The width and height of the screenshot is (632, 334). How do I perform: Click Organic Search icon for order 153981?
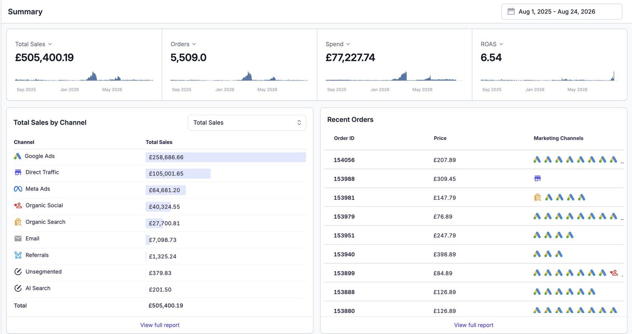coord(537,197)
